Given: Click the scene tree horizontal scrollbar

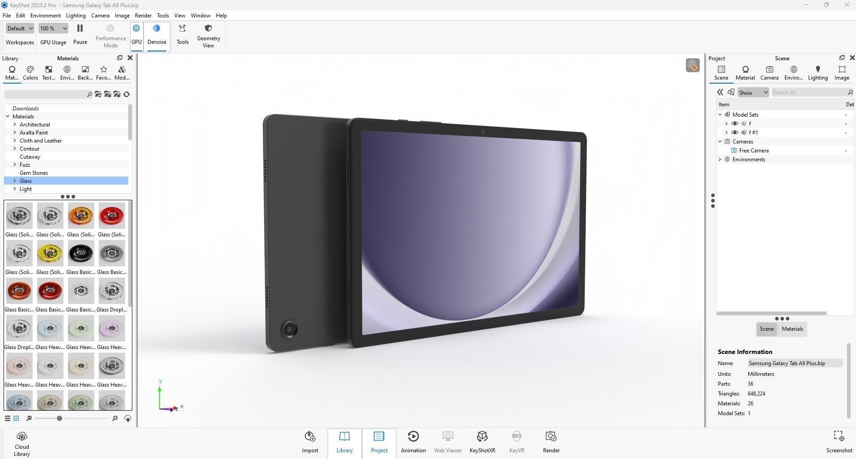Looking at the screenshot, I should point(772,313).
